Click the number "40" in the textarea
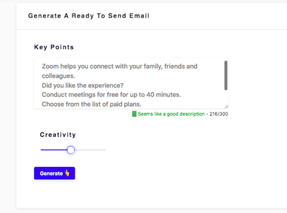 [x=150, y=94]
